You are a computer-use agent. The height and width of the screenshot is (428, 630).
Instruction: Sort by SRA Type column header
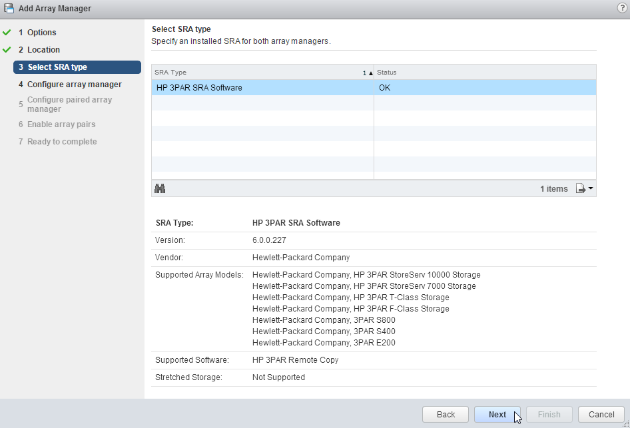coord(263,73)
